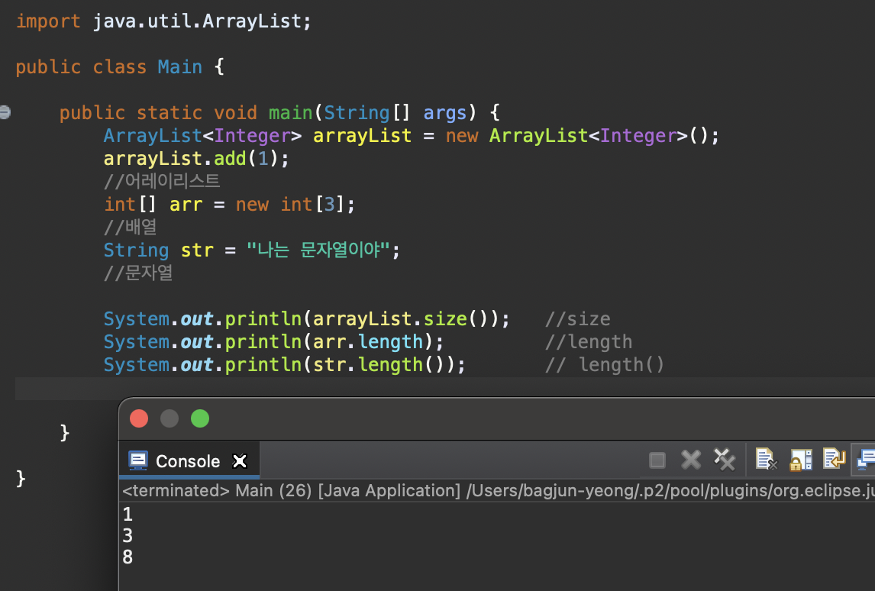Click console output line showing 8
Viewport: 875px width, 591px height.
pos(128,557)
